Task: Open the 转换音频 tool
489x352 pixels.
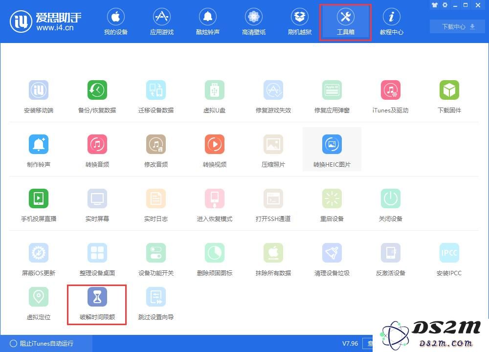Action: [97, 151]
